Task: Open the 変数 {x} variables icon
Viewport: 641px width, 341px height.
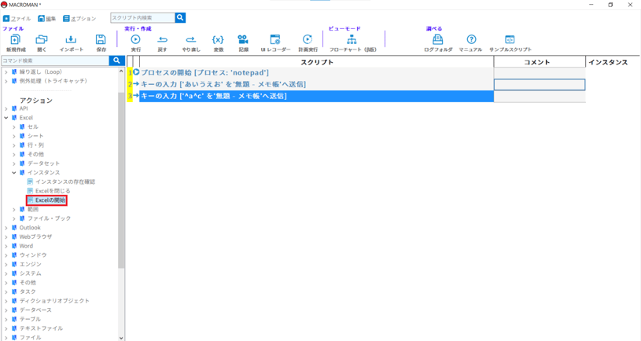Action: [x=218, y=39]
